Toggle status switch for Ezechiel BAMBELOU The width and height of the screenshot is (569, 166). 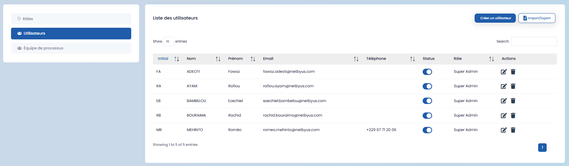[427, 101]
